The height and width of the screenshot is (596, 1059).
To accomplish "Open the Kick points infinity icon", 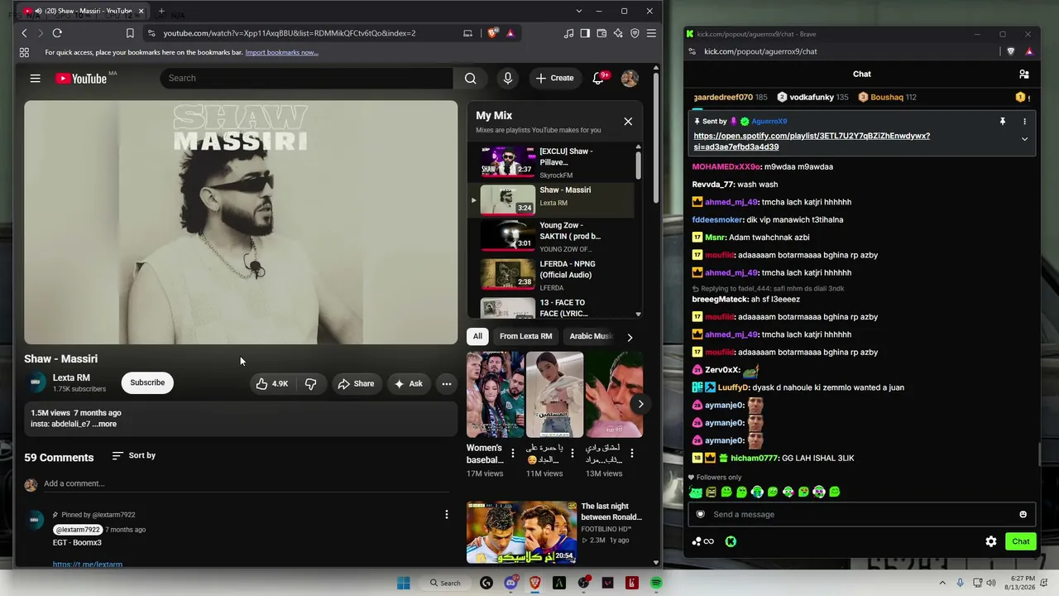I will point(703,541).
